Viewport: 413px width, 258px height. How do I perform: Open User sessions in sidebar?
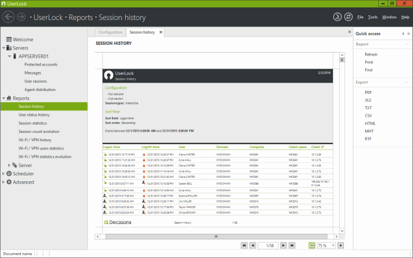pyautogui.click(x=35, y=81)
